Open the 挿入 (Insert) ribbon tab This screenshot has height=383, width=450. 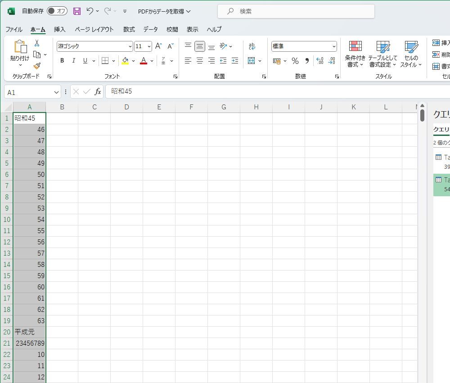click(60, 29)
